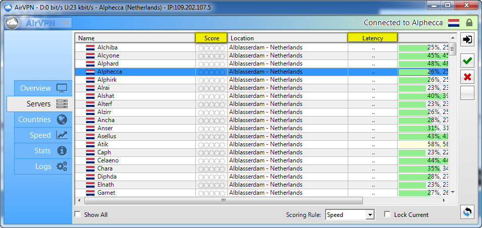Open the Speed tab
Screen dimensions: 482x228
43,135
